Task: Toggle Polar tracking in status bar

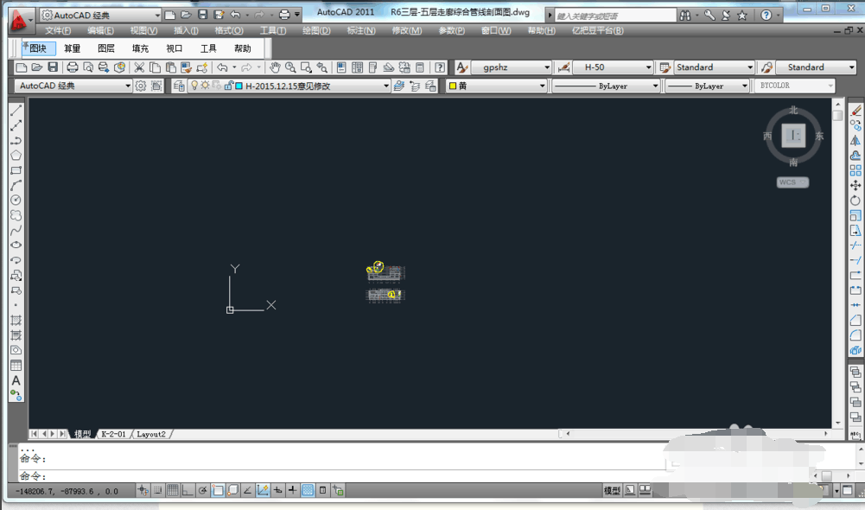Action: point(202,490)
